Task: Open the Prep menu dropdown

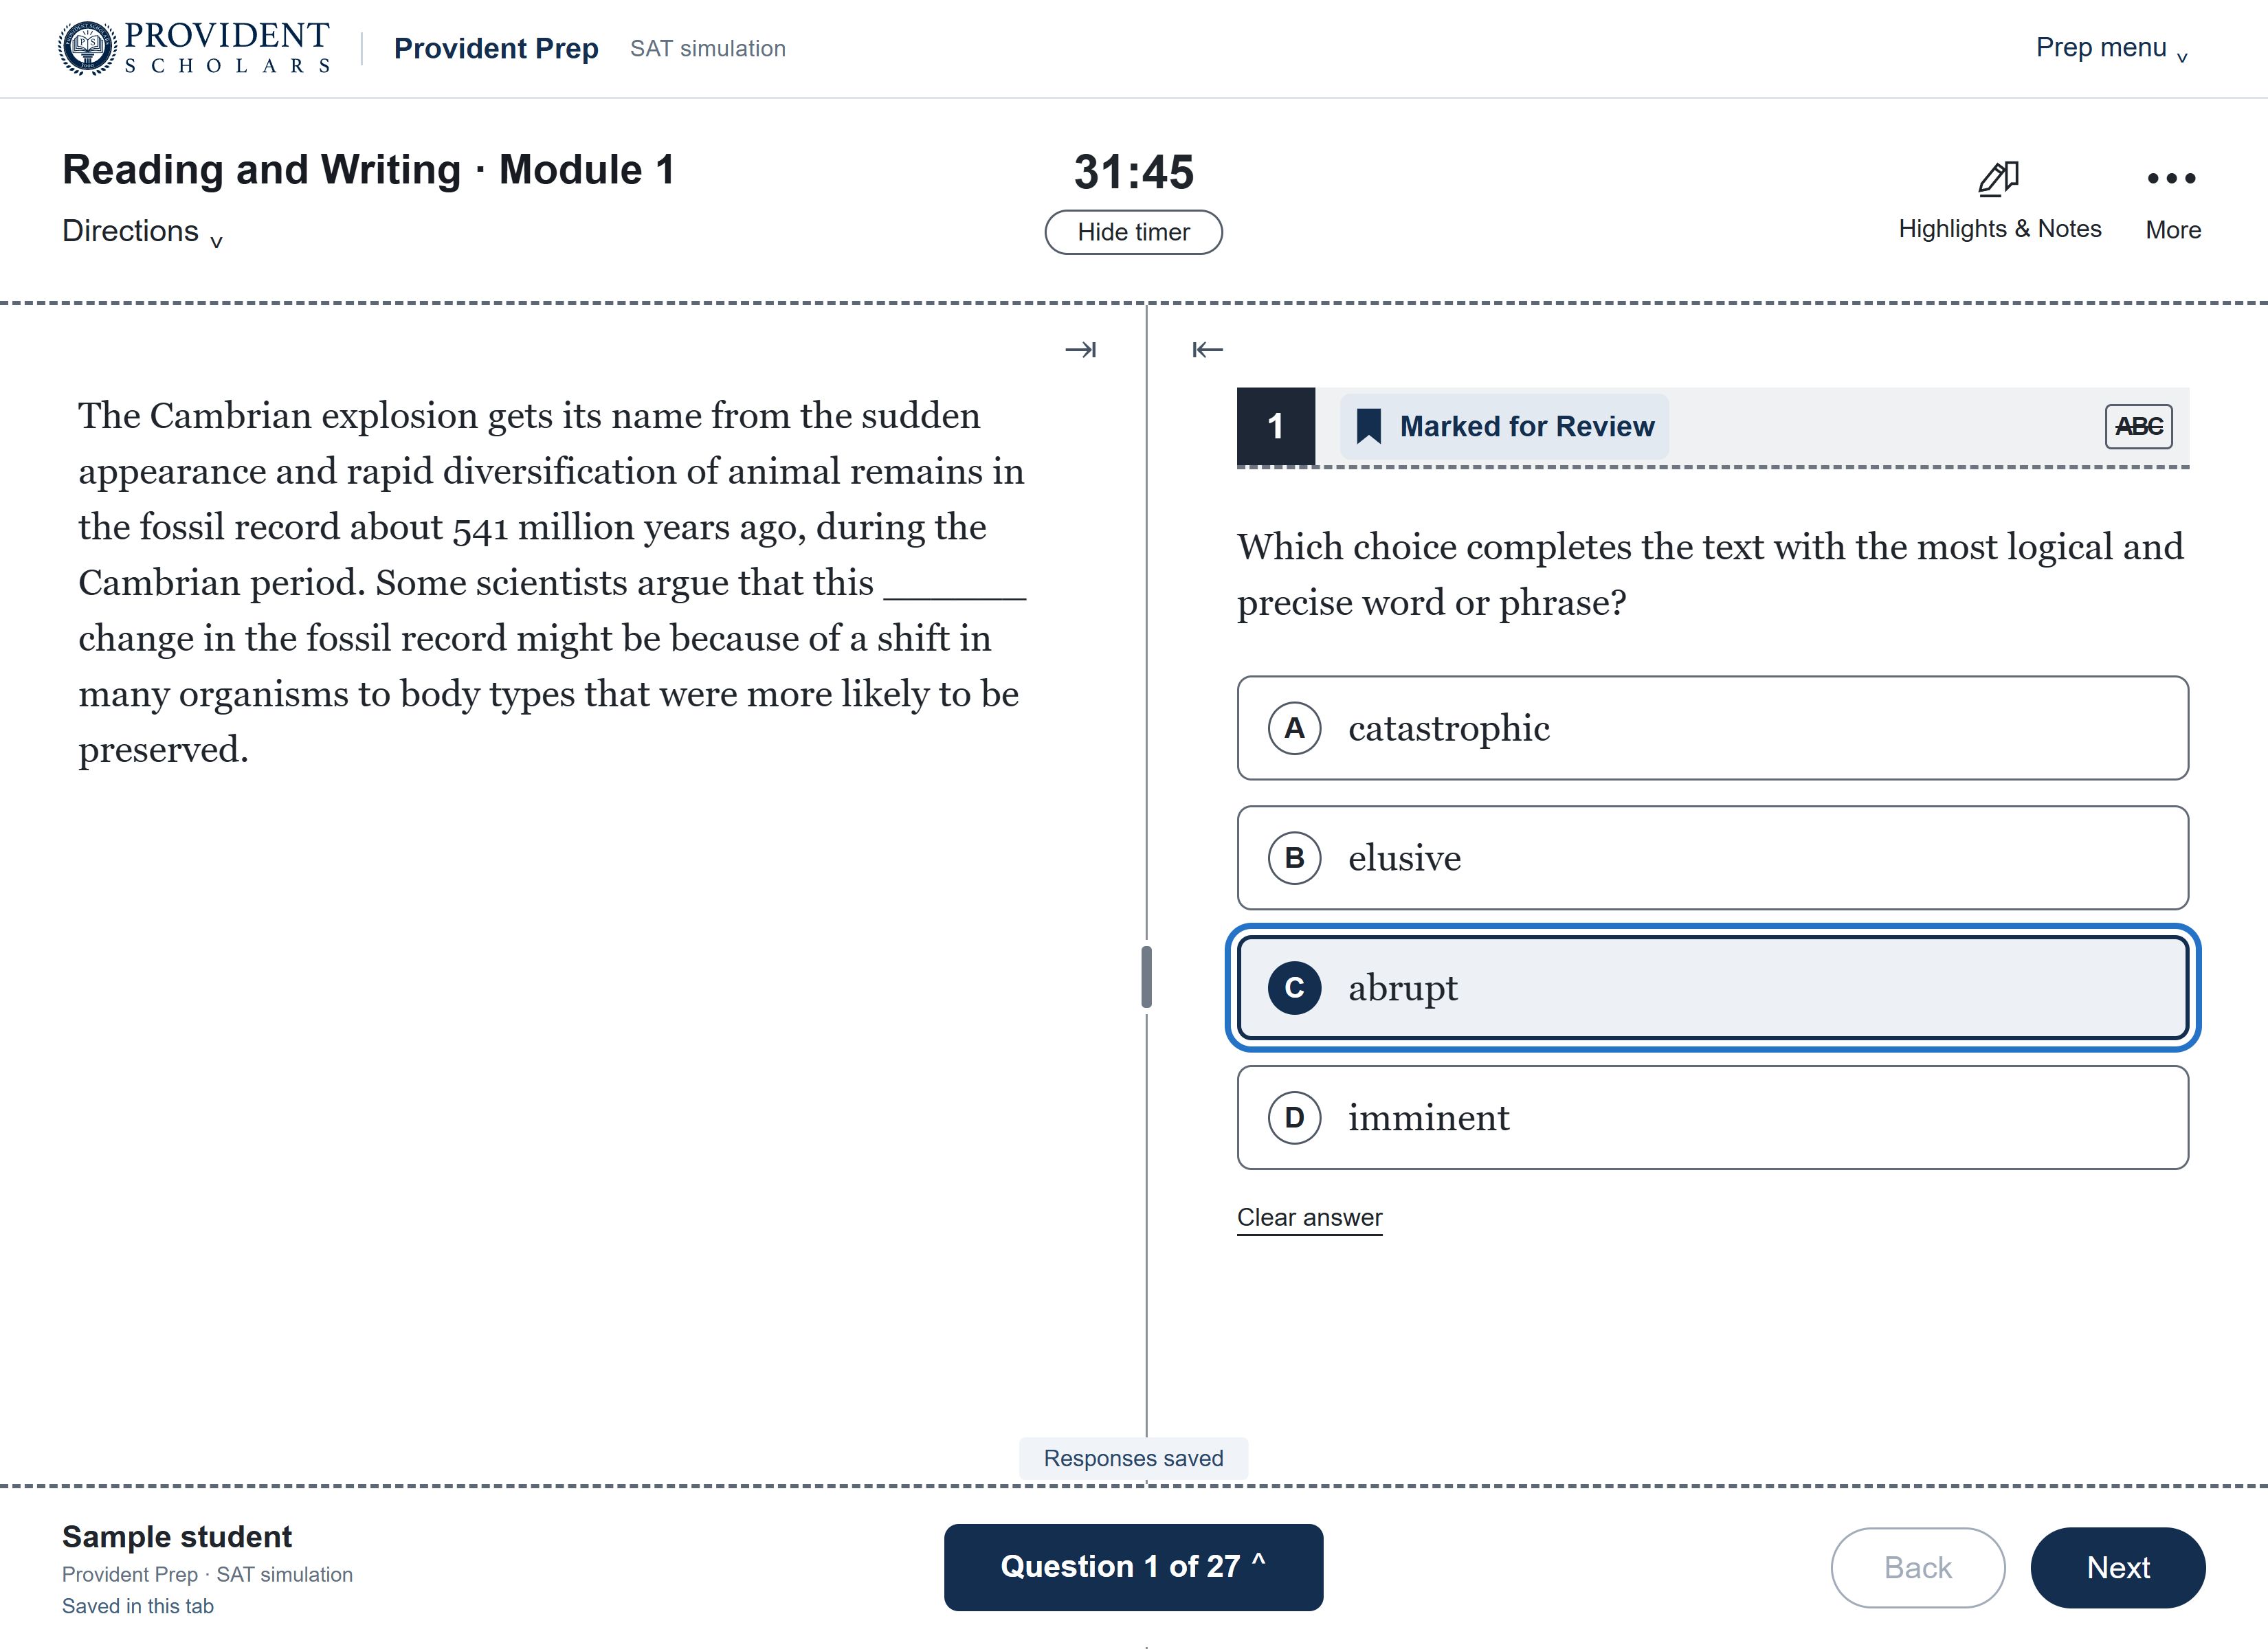Action: coord(2111,48)
